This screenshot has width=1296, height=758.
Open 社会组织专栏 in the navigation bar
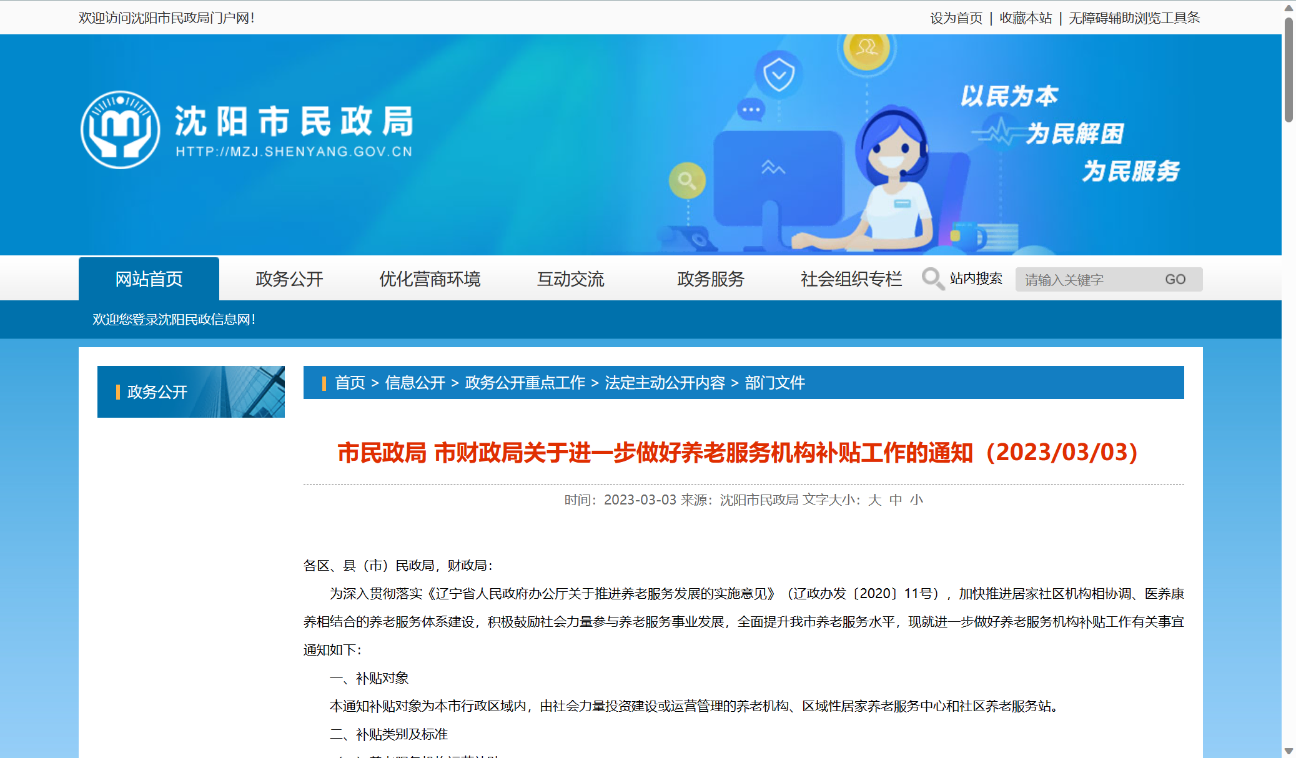pos(851,279)
